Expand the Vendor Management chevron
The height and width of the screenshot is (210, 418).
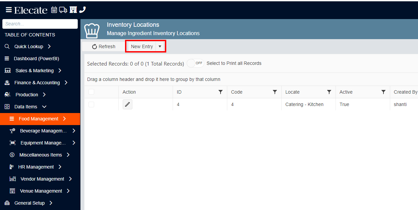point(70,179)
